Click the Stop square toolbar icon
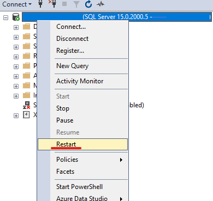 [64, 4]
